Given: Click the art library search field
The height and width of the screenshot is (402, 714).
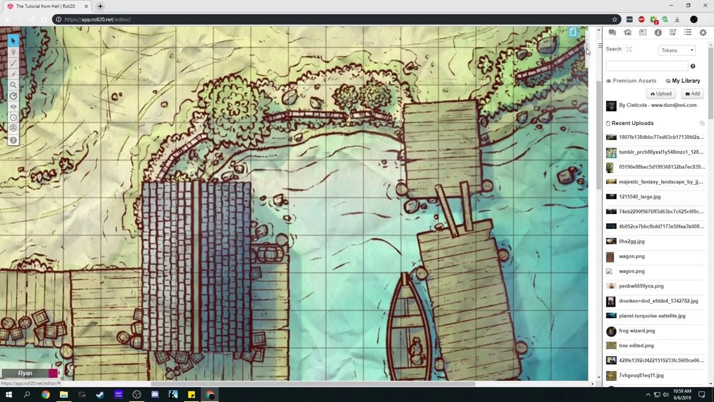Looking at the screenshot, I should tap(647, 66).
